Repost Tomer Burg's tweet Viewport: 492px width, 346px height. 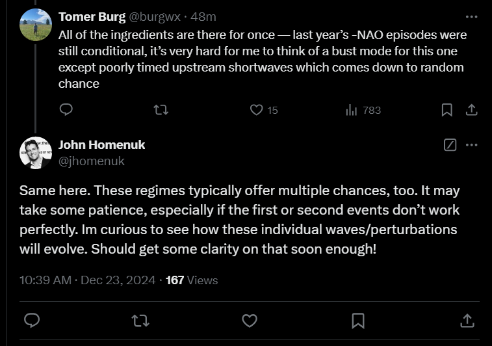[x=161, y=110]
